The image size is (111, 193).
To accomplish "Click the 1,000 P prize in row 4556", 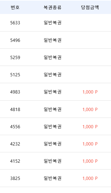I will [x=90, y=127].
